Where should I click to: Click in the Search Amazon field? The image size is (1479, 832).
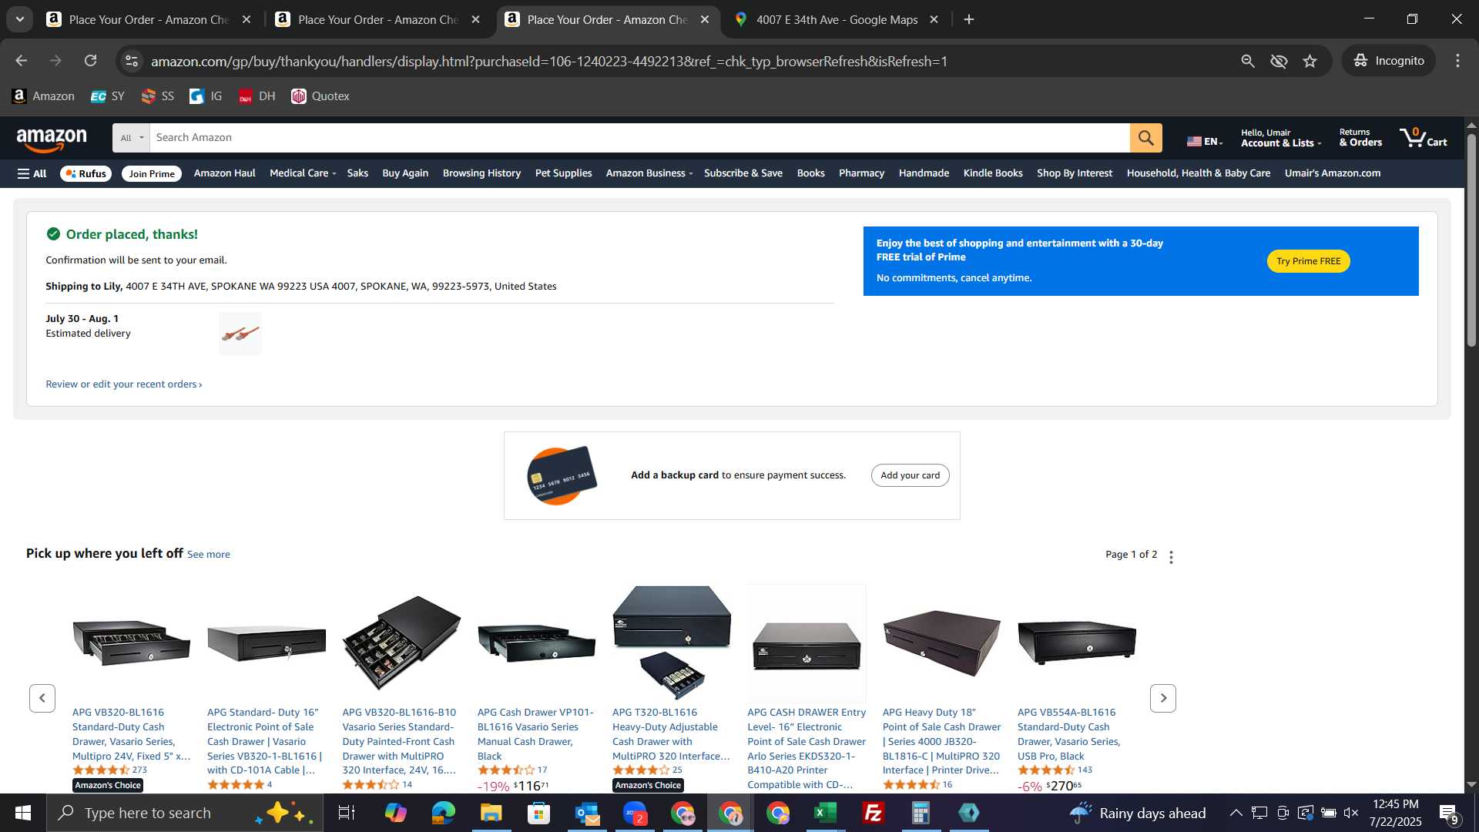[639, 138]
